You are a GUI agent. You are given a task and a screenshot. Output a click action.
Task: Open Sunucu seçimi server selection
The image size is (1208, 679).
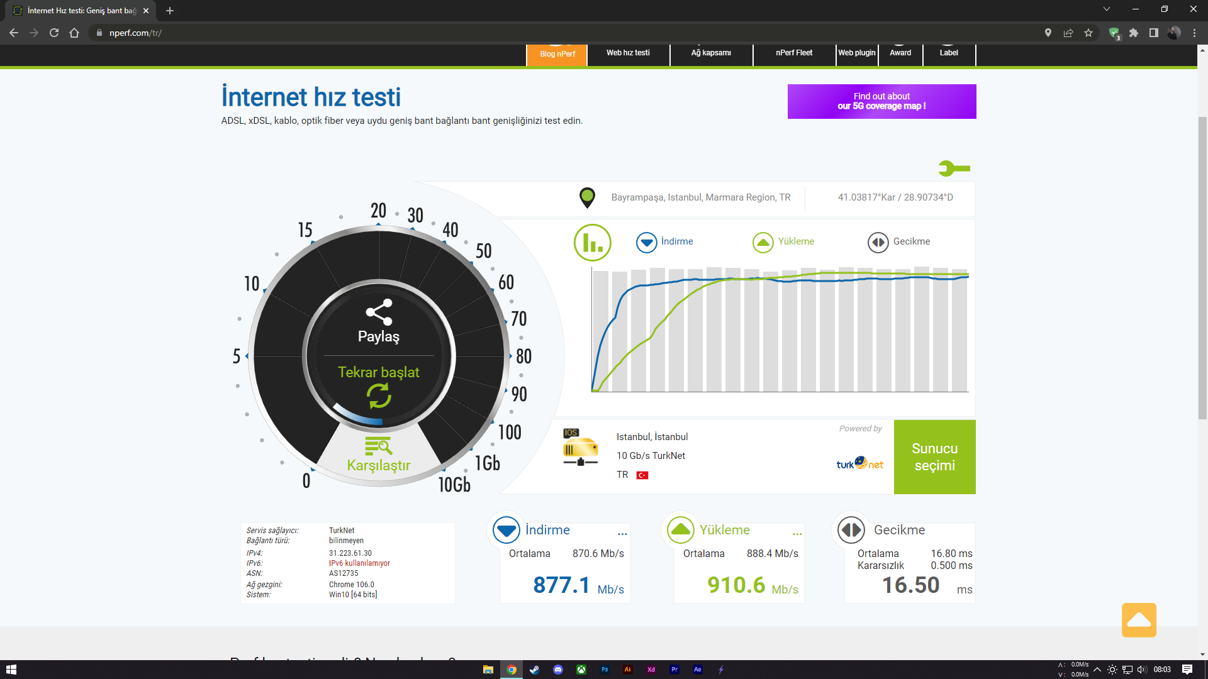pyautogui.click(x=934, y=457)
